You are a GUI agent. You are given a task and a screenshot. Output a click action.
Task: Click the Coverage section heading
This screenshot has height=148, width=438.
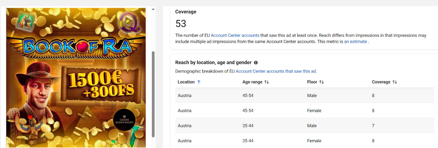point(186,12)
